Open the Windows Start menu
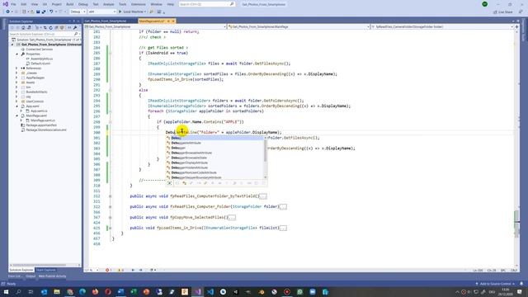 tap(6, 291)
